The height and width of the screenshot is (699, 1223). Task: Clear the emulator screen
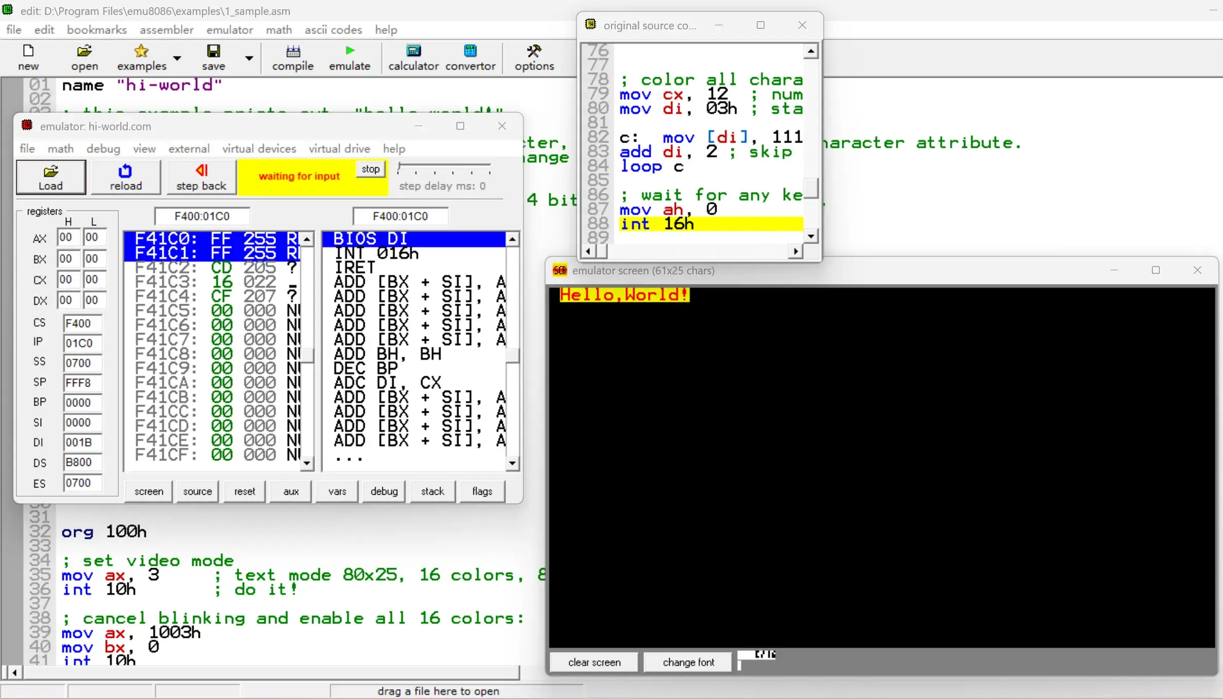pyautogui.click(x=594, y=662)
